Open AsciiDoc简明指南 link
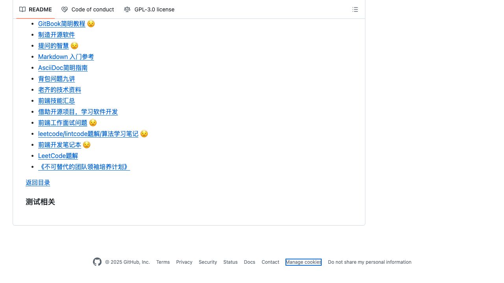The image size is (504, 283). click(63, 68)
